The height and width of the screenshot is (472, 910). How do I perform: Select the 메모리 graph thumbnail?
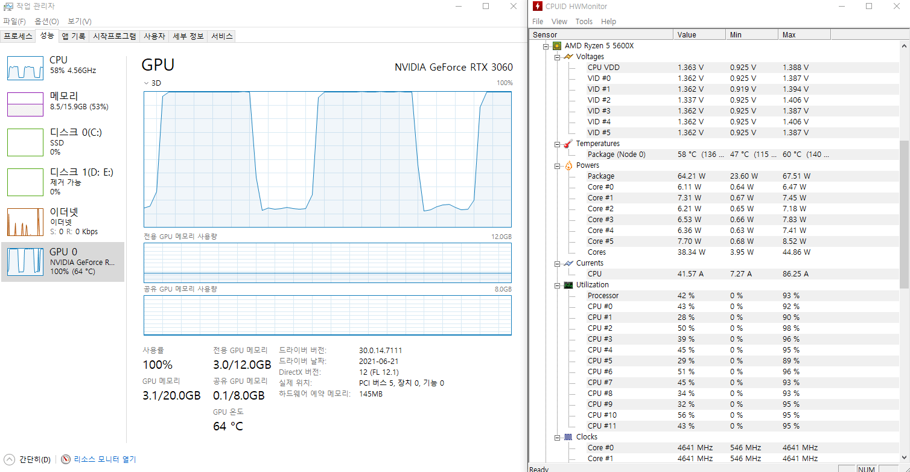click(25, 104)
